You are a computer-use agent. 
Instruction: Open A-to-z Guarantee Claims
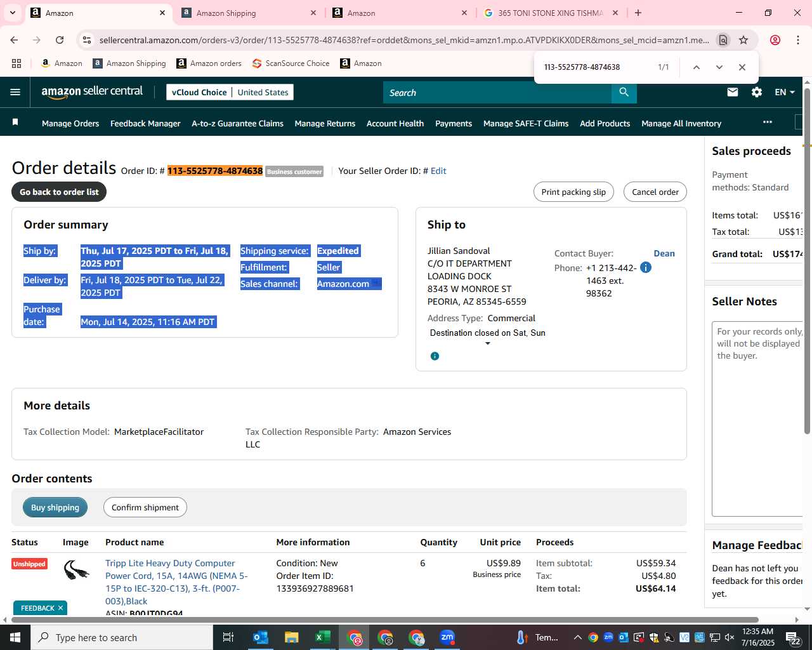tap(237, 123)
